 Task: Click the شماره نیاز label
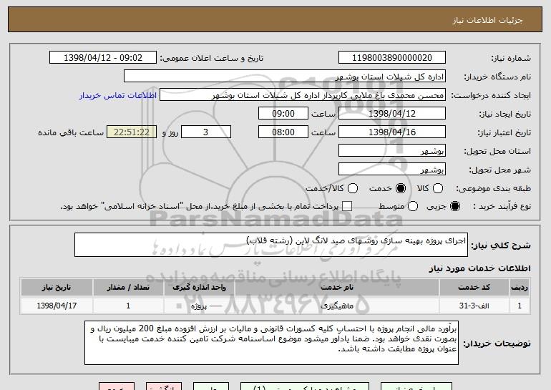(511, 58)
